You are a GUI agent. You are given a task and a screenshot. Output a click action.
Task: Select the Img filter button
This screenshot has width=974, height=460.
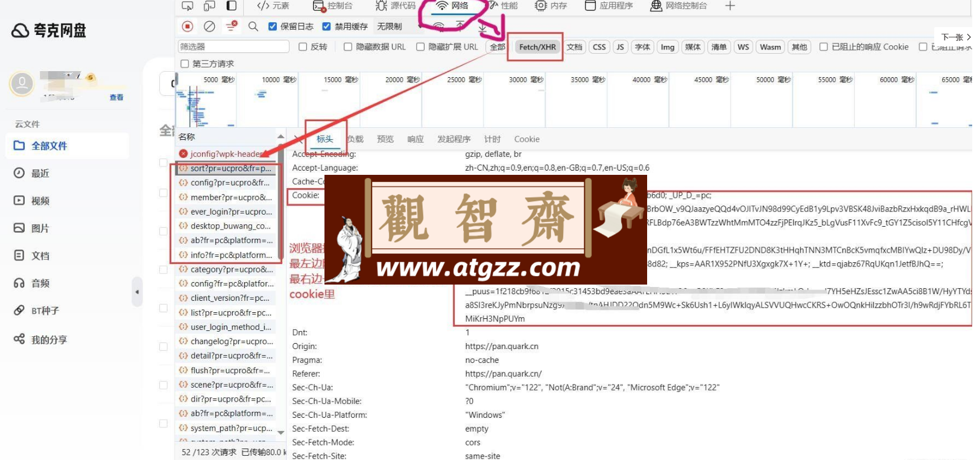(x=668, y=47)
